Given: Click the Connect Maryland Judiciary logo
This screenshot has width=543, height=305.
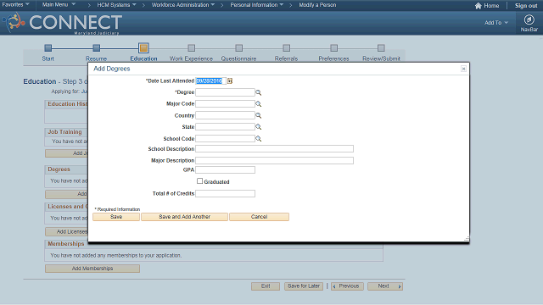Looking at the screenshot, I should pos(62,23).
